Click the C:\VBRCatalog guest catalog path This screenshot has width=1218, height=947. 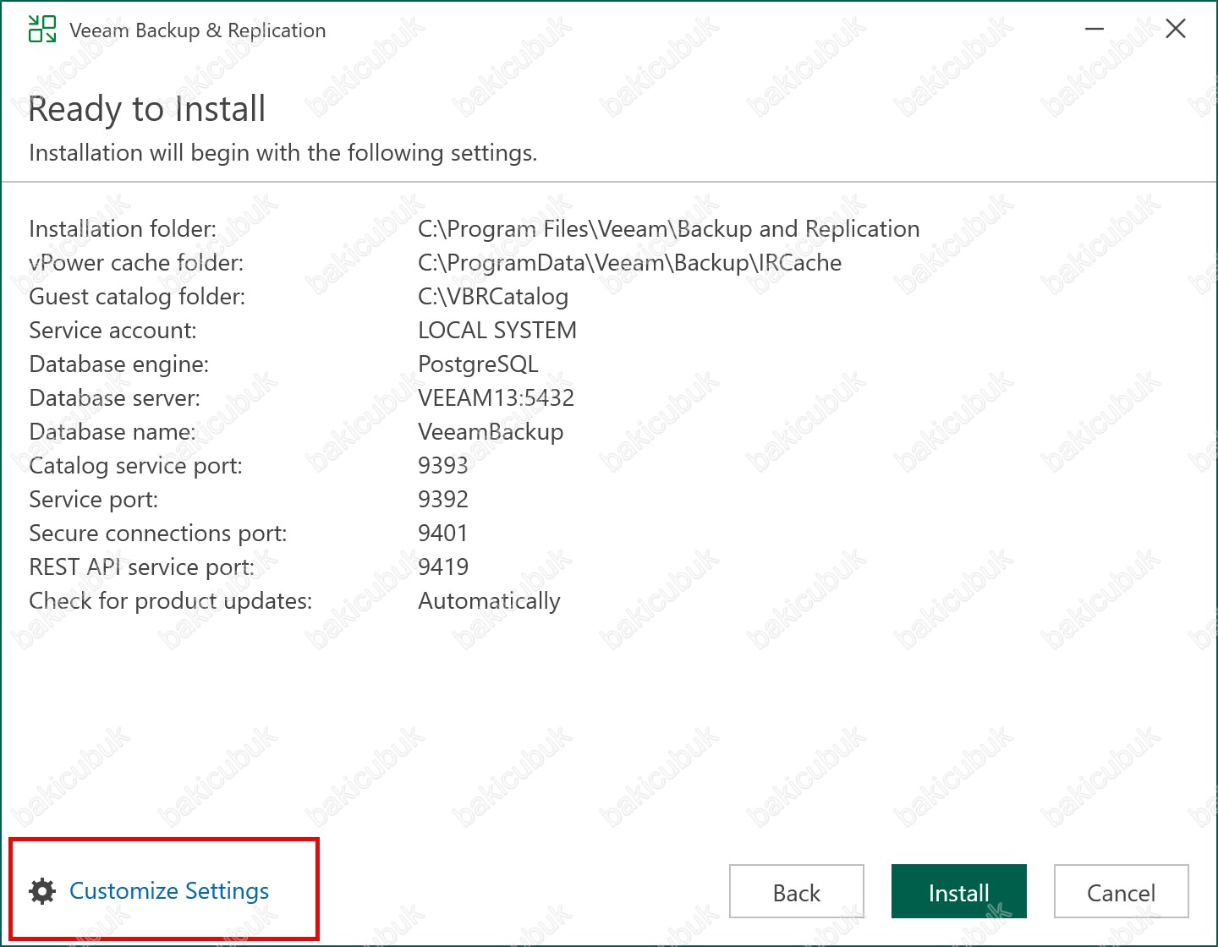pyautogui.click(x=493, y=297)
